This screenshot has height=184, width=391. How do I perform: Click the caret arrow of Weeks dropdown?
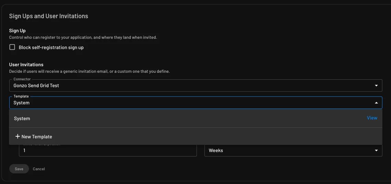tap(376, 150)
